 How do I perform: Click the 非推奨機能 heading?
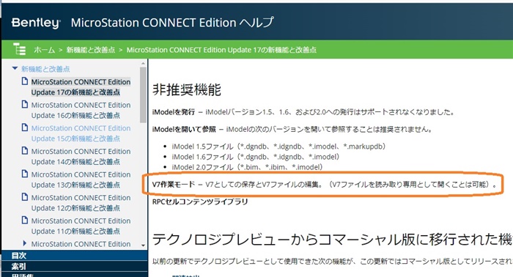(187, 89)
